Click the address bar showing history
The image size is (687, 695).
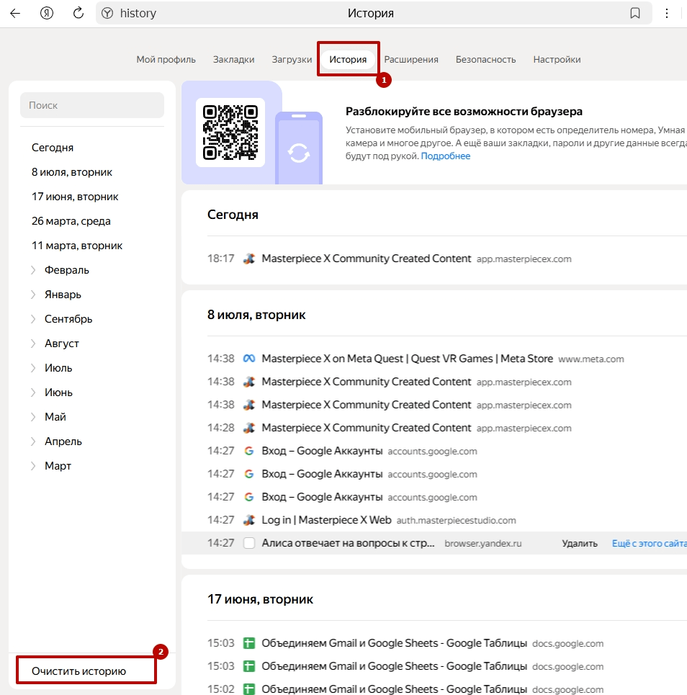tap(374, 13)
